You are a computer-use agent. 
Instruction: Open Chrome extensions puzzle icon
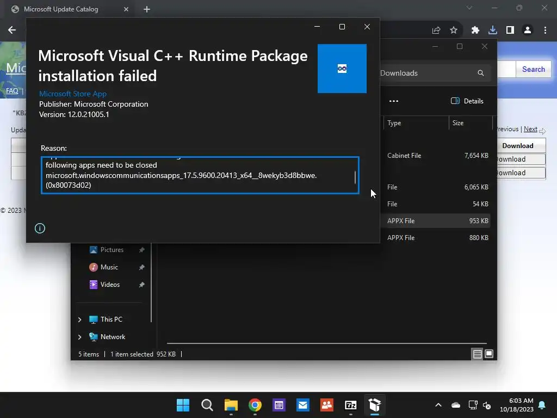coord(475,30)
